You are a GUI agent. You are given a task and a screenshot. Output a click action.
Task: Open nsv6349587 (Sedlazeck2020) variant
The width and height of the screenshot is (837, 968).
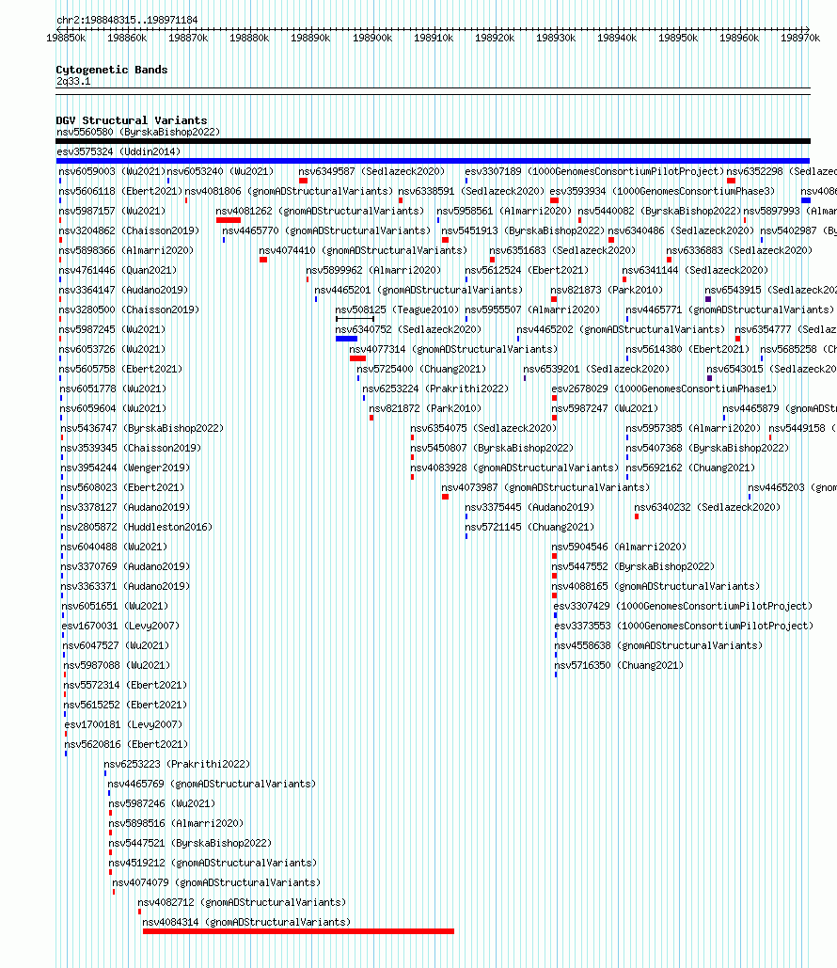click(x=371, y=171)
